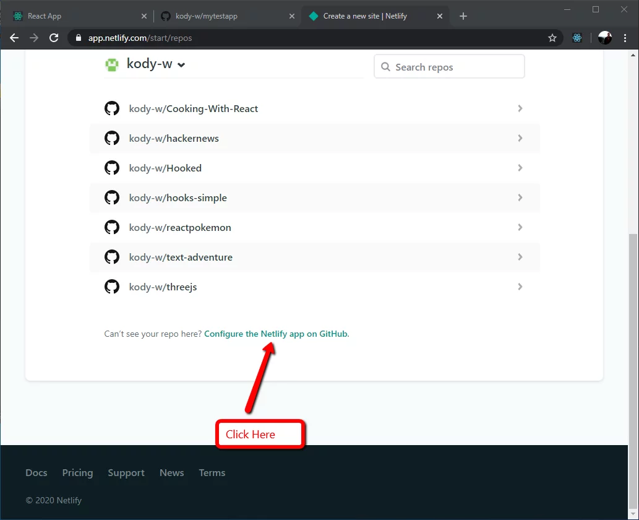Choose the kody-w/text-adventure repository
The height and width of the screenshot is (520, 639).
315,257
